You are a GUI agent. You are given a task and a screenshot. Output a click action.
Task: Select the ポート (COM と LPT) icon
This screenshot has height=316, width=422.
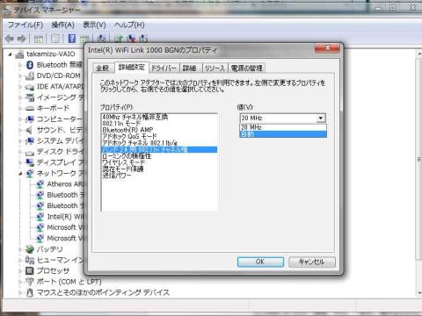[30, 282]
